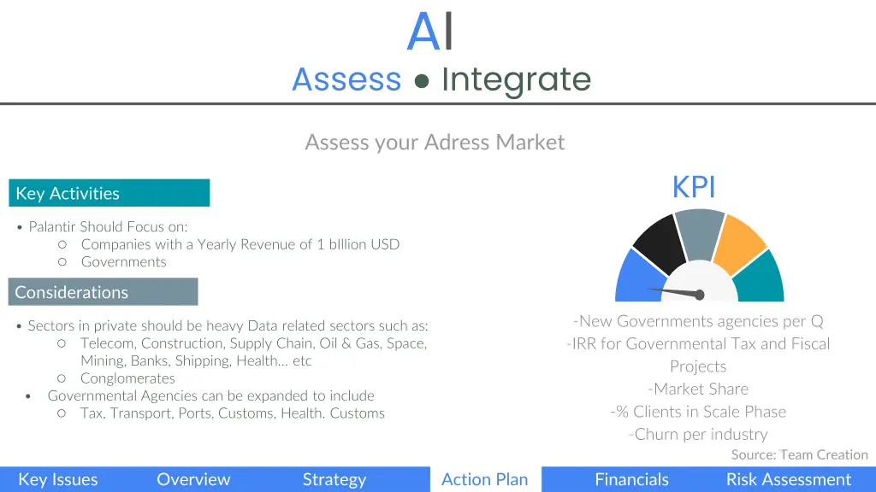Click the large AI title logo
The height and width of the screenshot is (492, 876).
429,32
